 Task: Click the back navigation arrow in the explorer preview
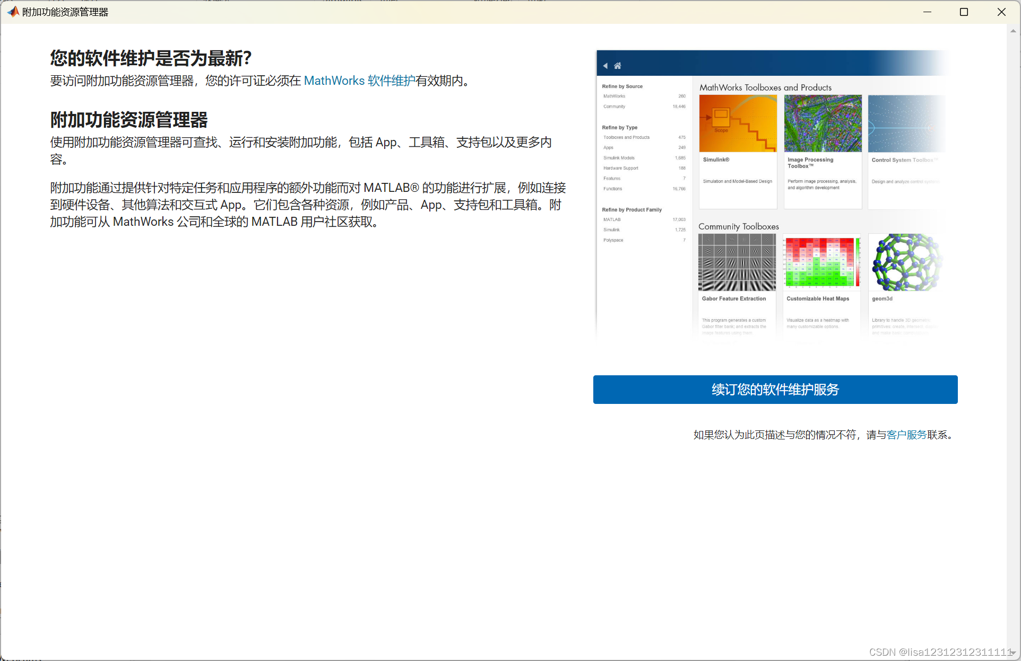(605, 65)
